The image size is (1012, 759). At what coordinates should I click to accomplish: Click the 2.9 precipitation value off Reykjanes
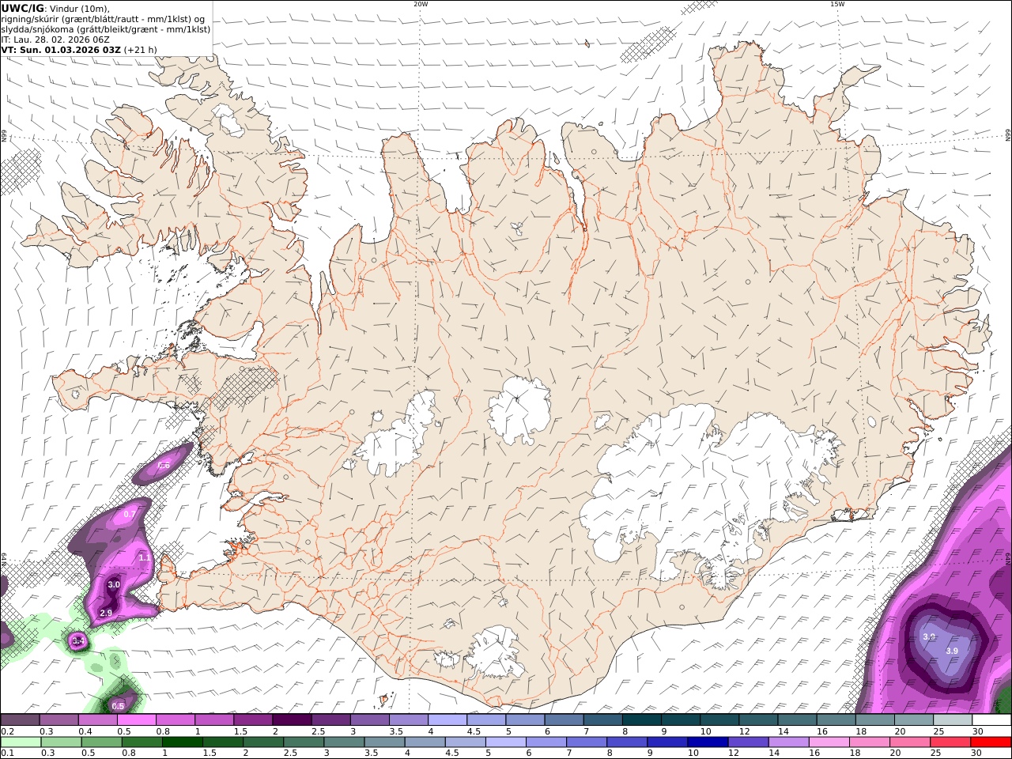click(x=106, y=613)
